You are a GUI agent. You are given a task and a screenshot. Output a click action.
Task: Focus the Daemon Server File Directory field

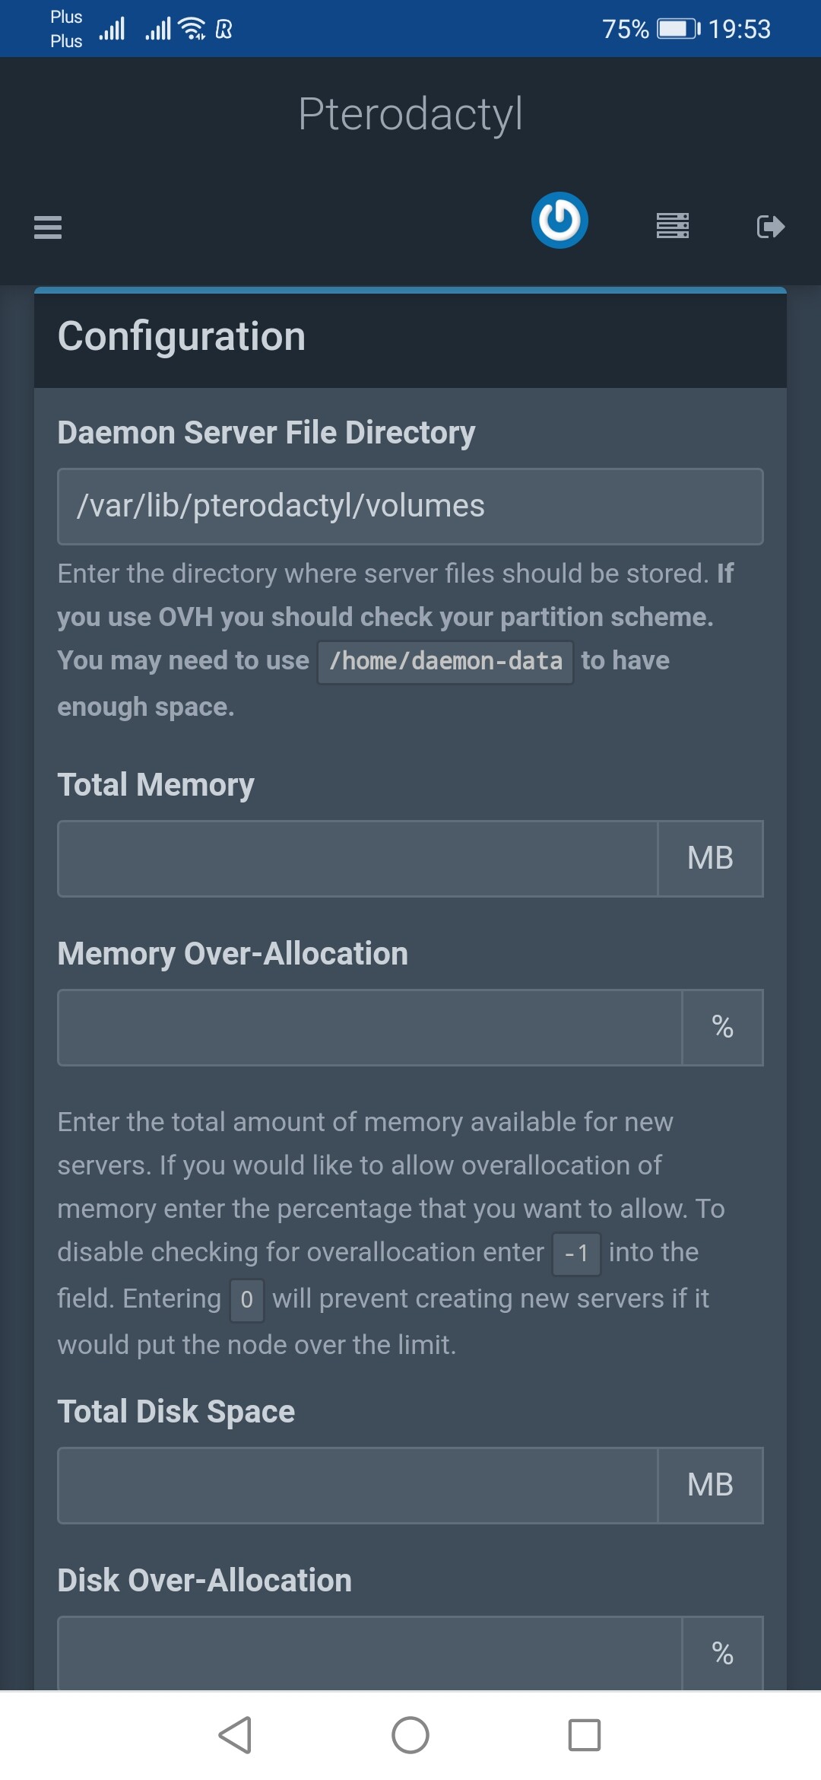tap(410, 507)
